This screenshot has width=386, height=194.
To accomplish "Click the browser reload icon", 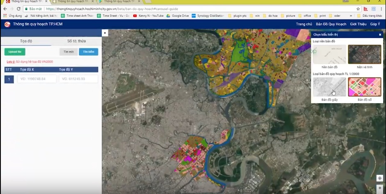I will (18, 9).
